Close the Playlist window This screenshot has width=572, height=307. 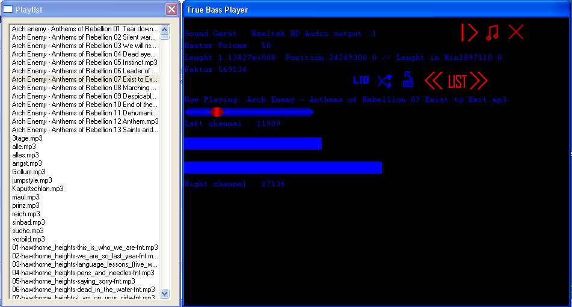click(x=171, y=10)
